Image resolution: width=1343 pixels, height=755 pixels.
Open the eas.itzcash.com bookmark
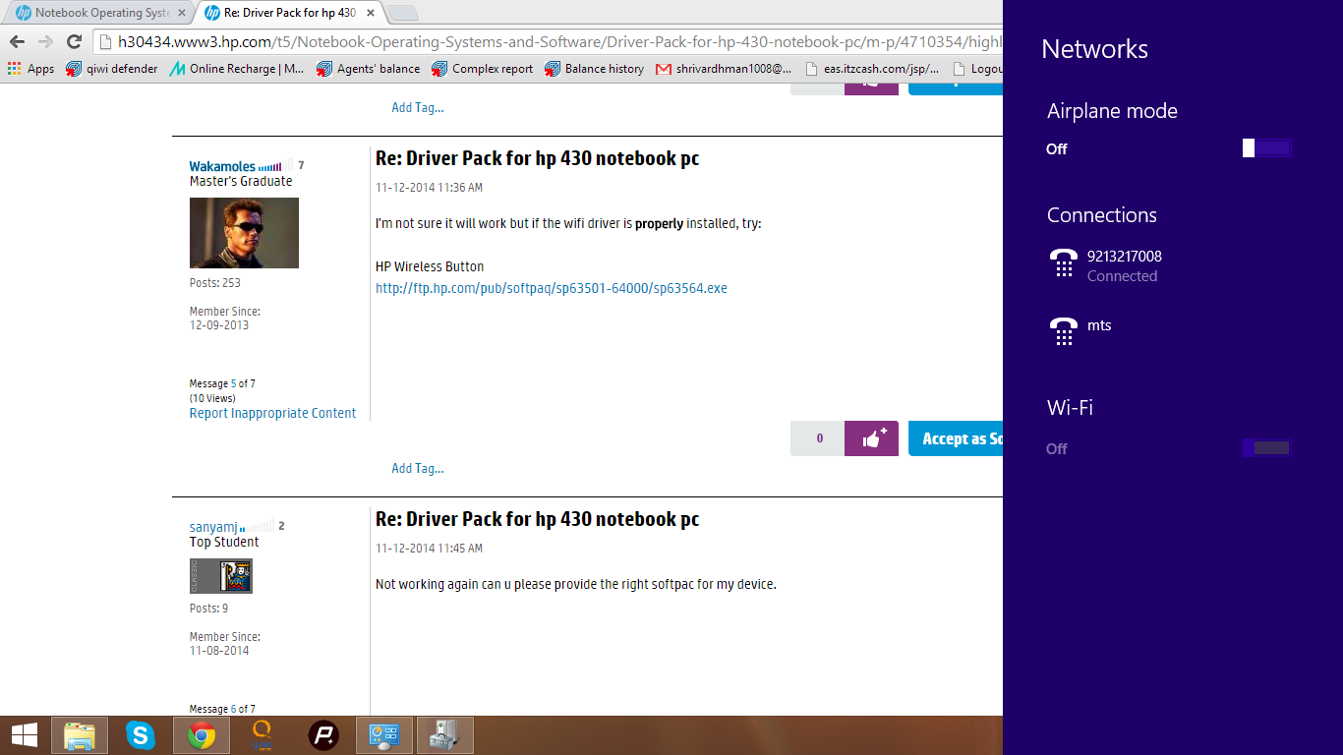tap(871, 69)
